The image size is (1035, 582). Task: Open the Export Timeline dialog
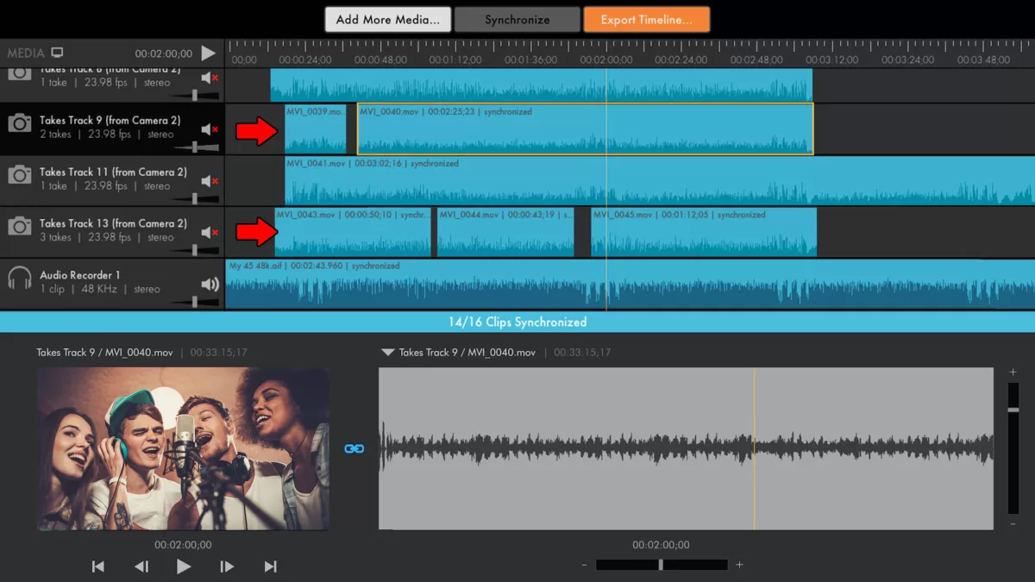coord(646,20)
